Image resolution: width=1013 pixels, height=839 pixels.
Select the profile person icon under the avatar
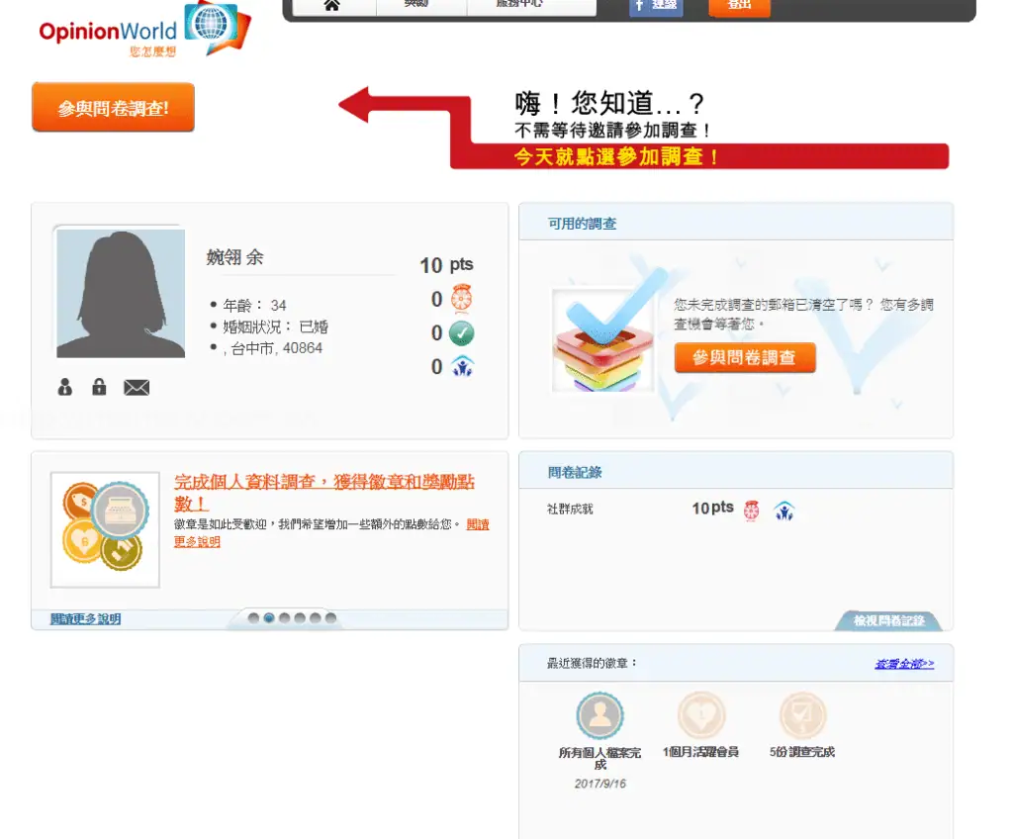point(63,387)
